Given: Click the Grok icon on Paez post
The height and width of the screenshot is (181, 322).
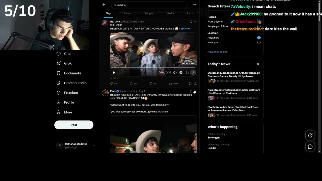Looking at the screenshot, I should click(191, 91).
